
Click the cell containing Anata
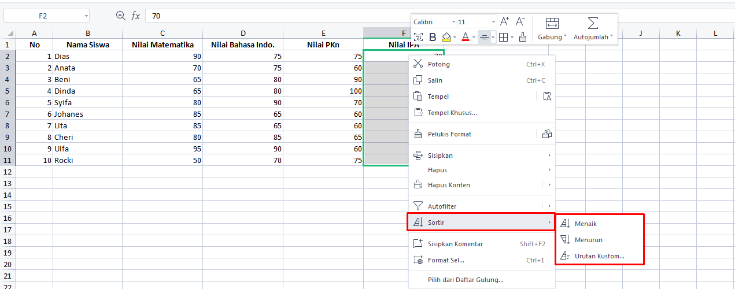pos(88,68)
